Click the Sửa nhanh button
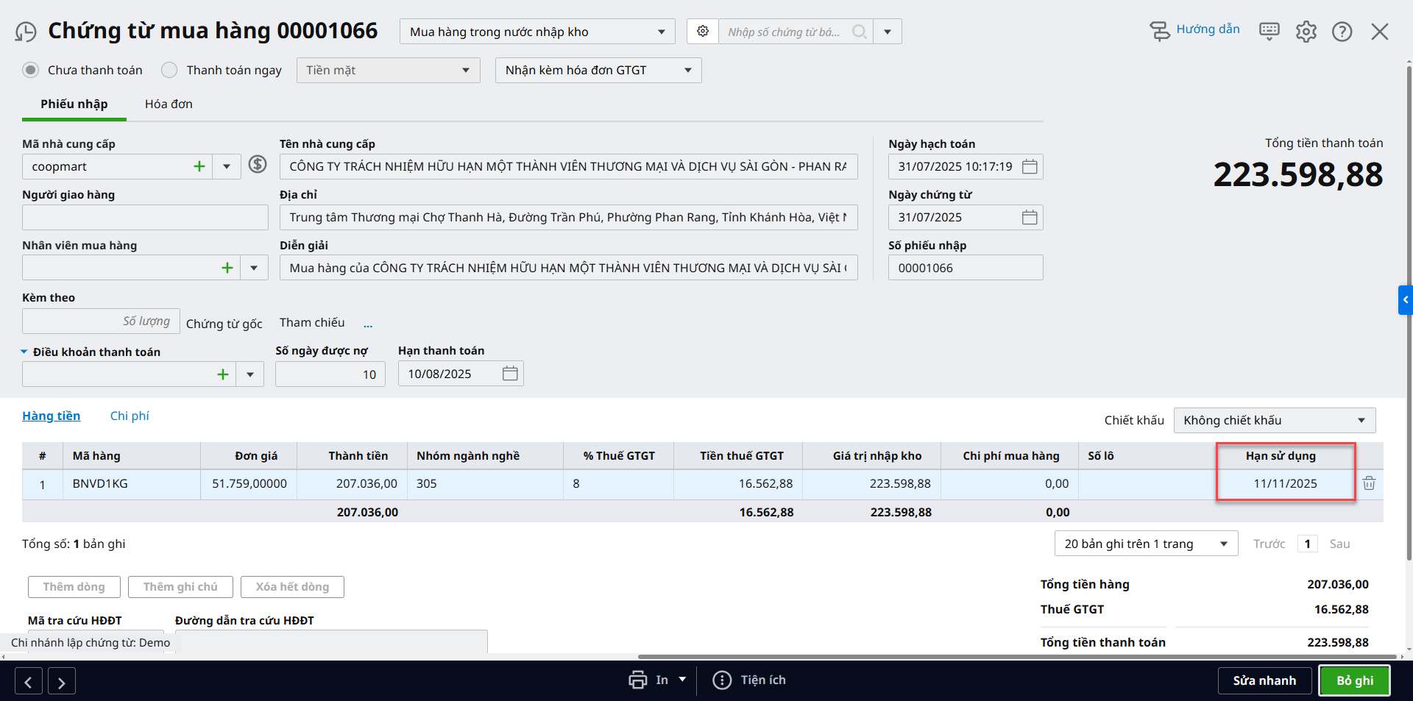Image resolution: width=1413 pixels, height=701 pixels. point(1264,680)
